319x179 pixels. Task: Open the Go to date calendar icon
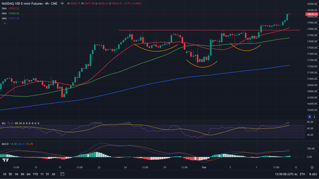pos(62,174)
